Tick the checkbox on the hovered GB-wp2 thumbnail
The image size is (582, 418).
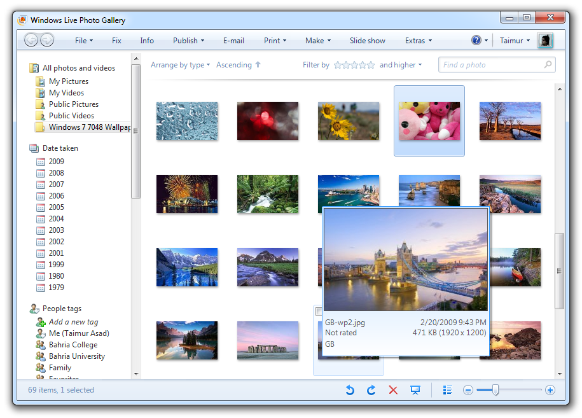tap(319, 311)
